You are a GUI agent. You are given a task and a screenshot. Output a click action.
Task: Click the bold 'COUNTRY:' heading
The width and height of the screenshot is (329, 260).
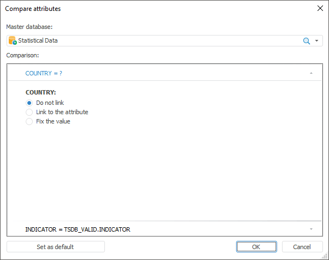pyautogui.click(x=40, y=92)
